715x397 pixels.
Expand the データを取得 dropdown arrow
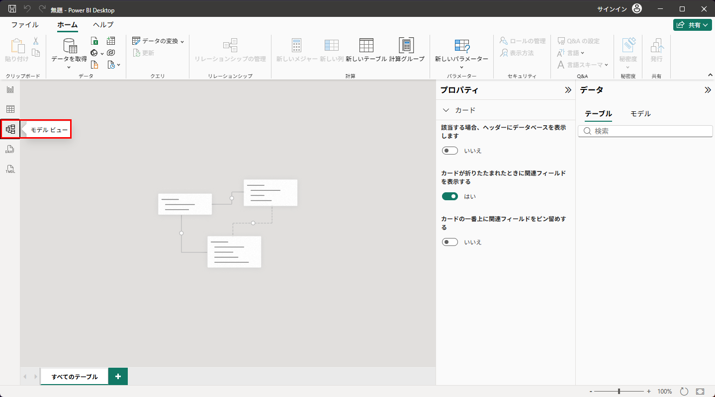click(x=69, y=67)
